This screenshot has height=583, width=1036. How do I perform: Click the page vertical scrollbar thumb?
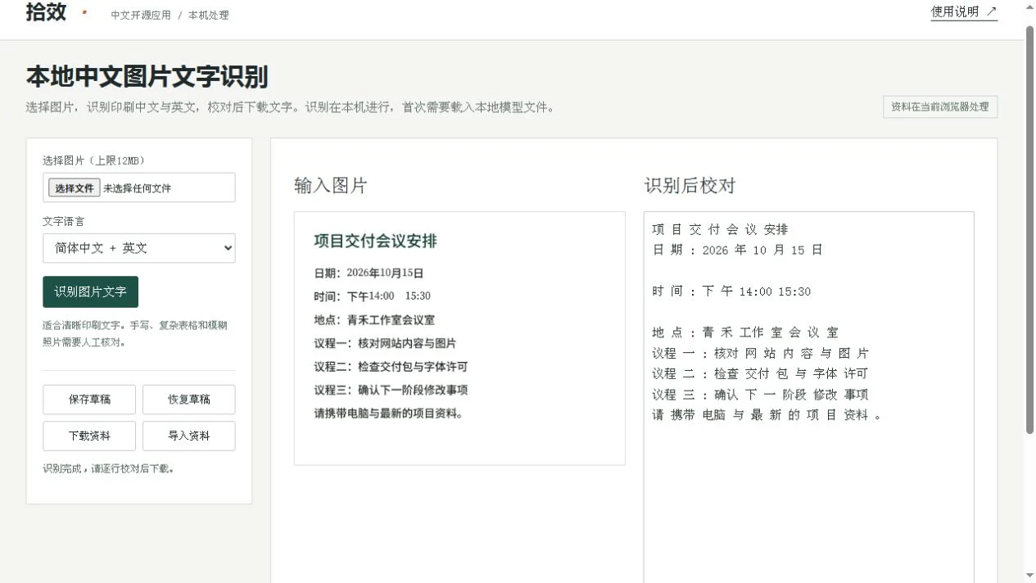[1030, 229]
